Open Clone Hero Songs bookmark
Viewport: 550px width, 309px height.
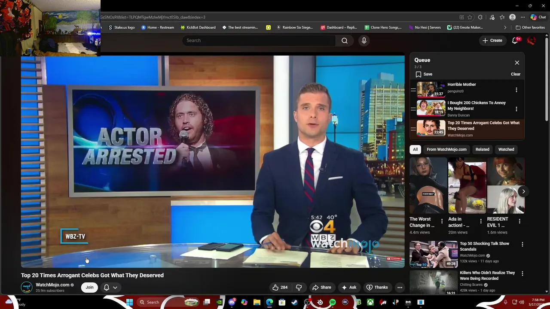tap(383, 27)
